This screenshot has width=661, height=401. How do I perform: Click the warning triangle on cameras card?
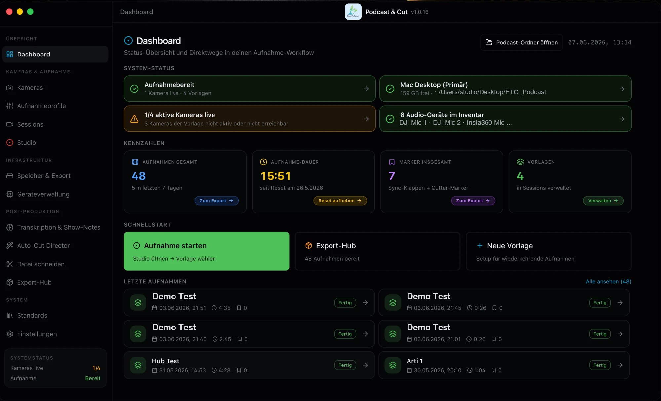point(134,119)
